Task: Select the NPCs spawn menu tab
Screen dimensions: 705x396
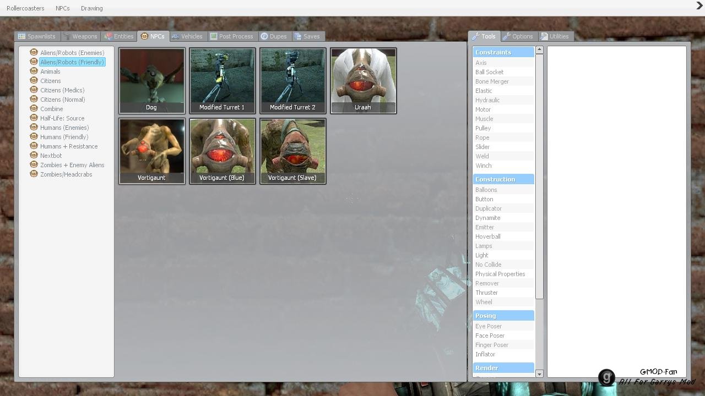Action: pos(153,36)
